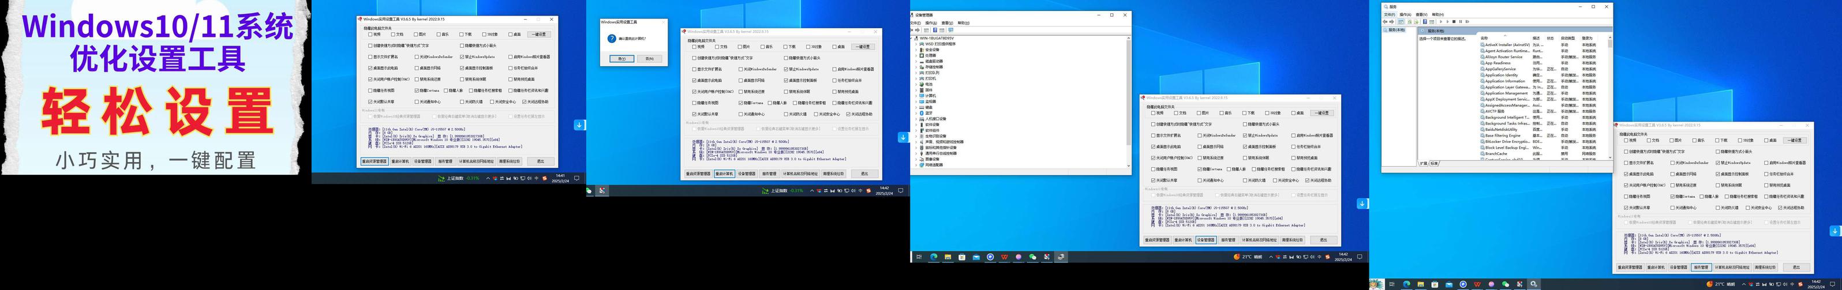Open Edge from taskbar below Services window
This screenshot has width=1842, height=290.
click(1406, 284)
